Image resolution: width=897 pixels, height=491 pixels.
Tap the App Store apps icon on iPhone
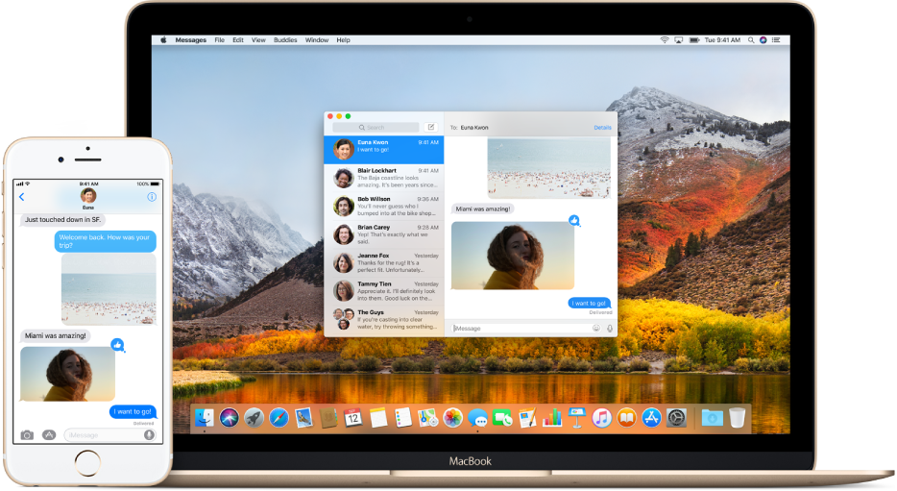click(49, 435)
